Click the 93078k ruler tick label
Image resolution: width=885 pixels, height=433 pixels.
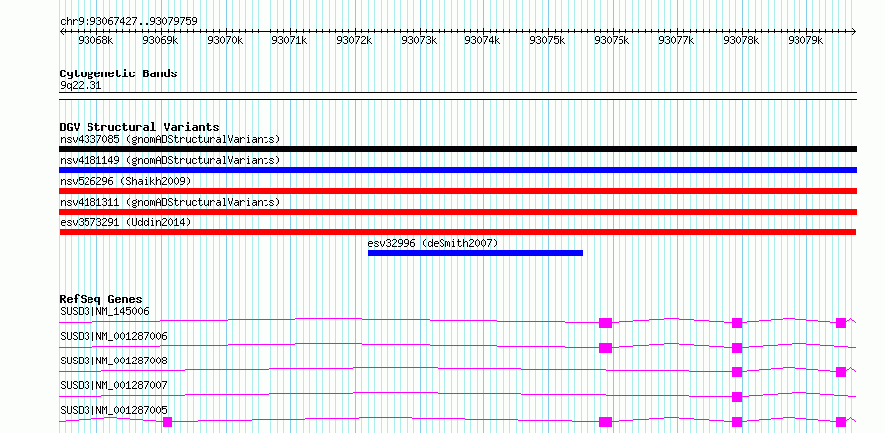click(741, 40)
